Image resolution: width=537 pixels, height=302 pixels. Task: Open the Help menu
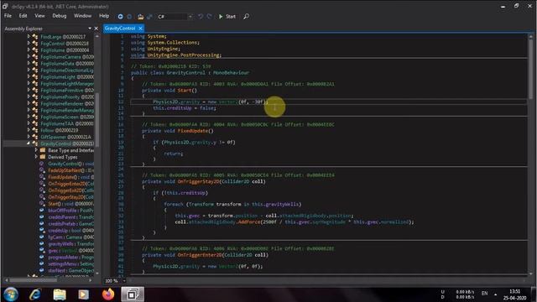(104, 16)
